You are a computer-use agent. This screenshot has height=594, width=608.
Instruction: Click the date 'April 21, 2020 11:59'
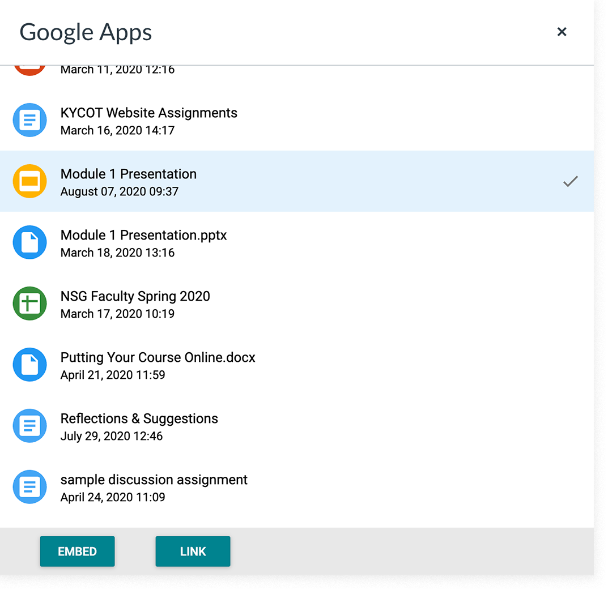pyautogui.click(x=113, y=375)
